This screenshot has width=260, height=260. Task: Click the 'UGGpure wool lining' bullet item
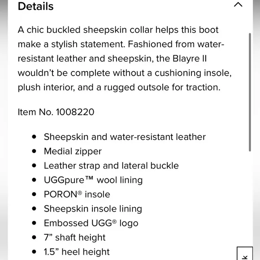[x=93, y=180]
